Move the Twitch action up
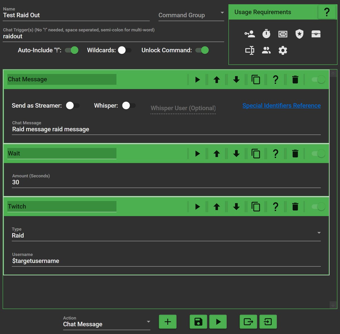The width and height of the screenshot is (340, 334). (x=217, y=207)
